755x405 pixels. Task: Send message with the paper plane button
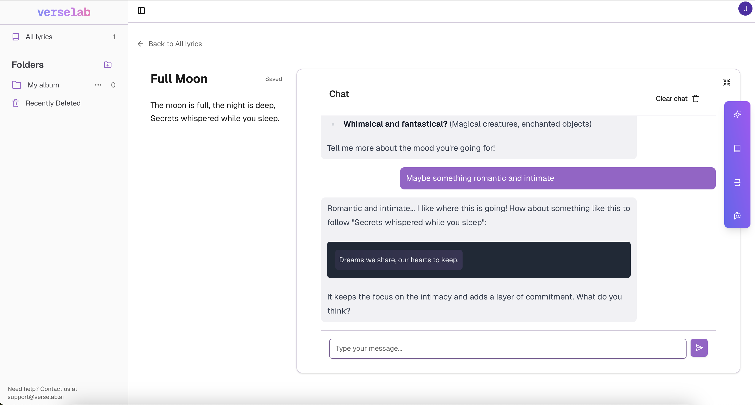(699, 348)
